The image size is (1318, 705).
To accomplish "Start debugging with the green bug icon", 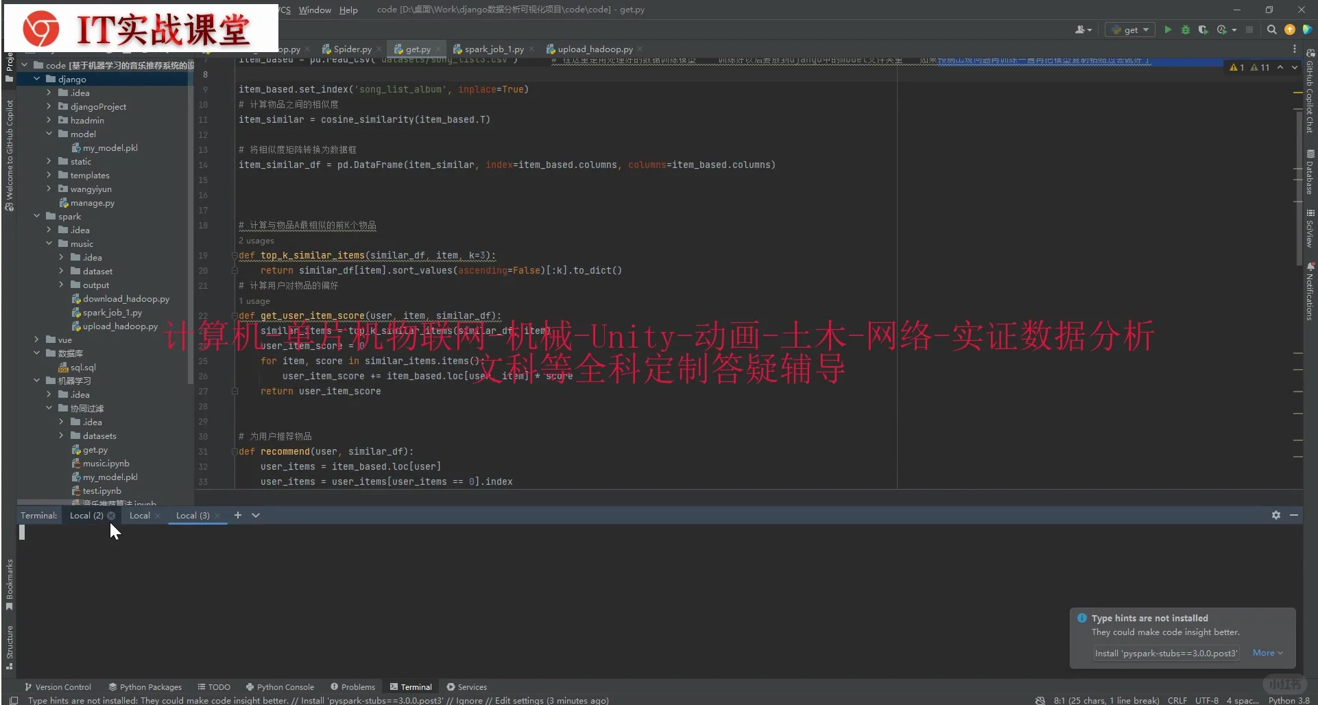I will tap(1185, 29).
